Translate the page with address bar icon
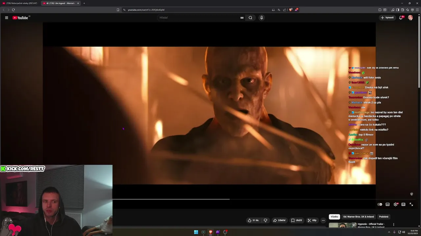This screenshot has height=236, width=421. click(x=279, y=10)
